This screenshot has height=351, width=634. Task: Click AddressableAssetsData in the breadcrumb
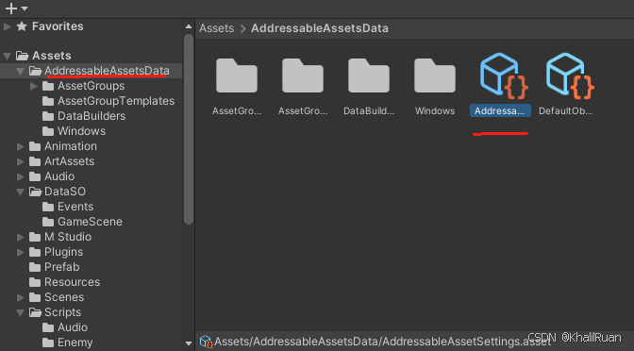[x=320, y=28]
